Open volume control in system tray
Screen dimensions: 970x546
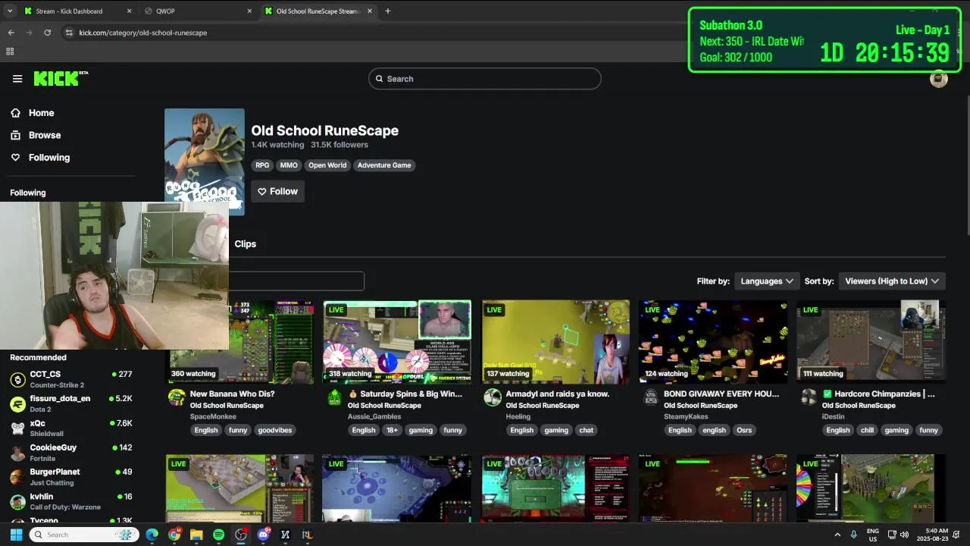click(904, 535)
